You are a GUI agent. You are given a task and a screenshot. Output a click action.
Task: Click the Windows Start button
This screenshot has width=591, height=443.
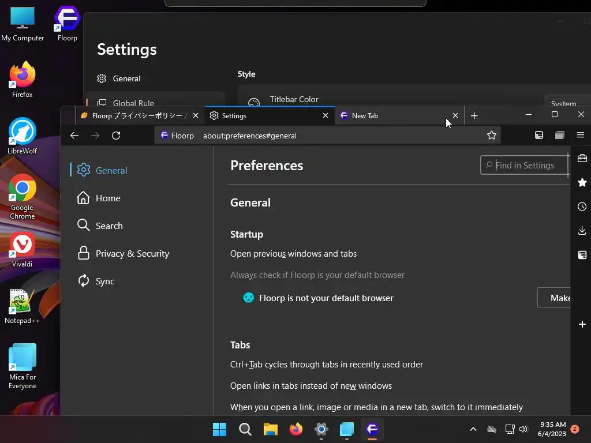click(219, 429)
